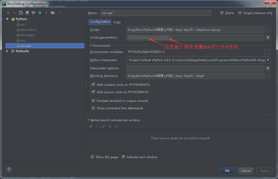Collapse the Environment section
Viewport: 278px width, 179px height.
[x=91, y=46]
